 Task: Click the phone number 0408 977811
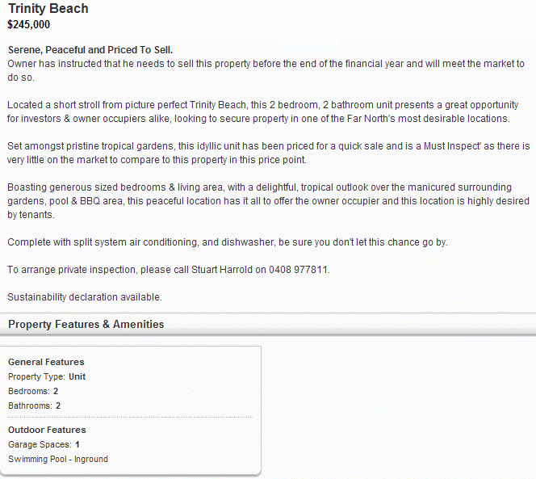(x=299, y=270)
